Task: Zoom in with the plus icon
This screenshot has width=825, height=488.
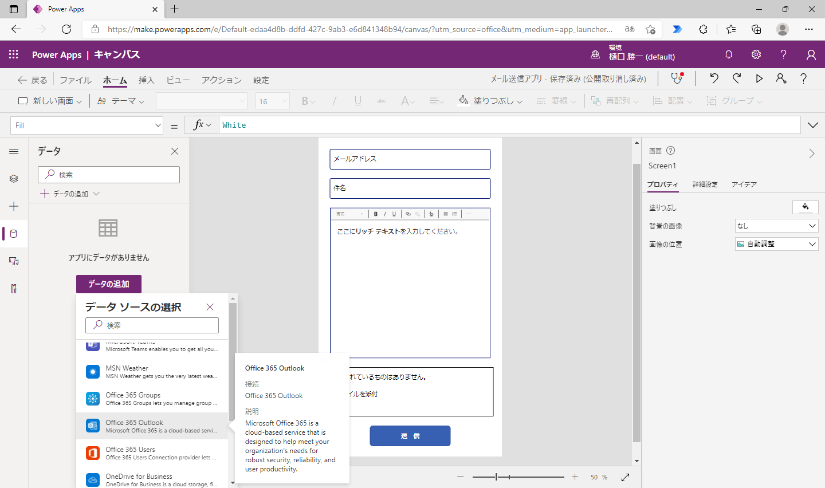Action: pyautogui.click(x=575, y=477)
